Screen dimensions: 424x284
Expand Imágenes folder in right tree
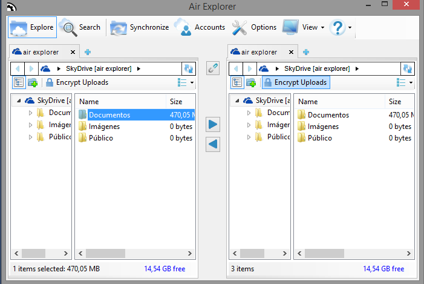pyautogui.click(x=249, y=125)
